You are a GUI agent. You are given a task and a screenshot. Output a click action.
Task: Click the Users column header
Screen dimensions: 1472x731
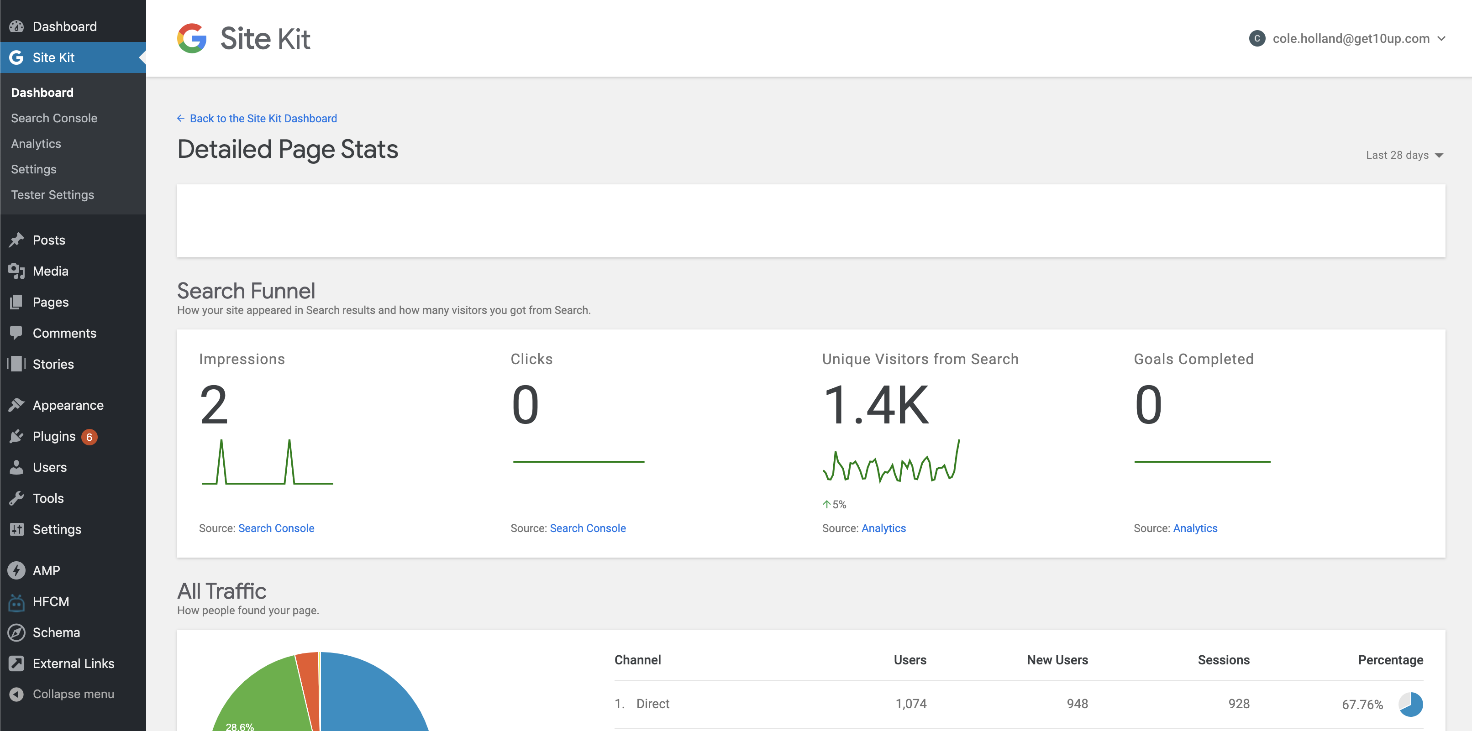tap(909, 660)
